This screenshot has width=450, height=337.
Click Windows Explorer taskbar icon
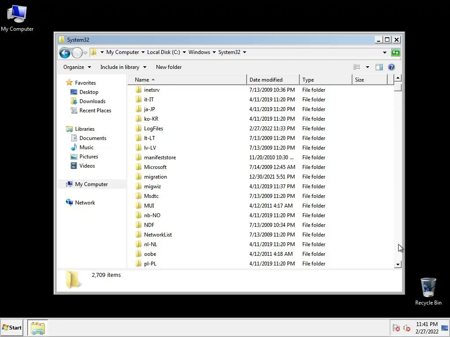click(38, 328)
